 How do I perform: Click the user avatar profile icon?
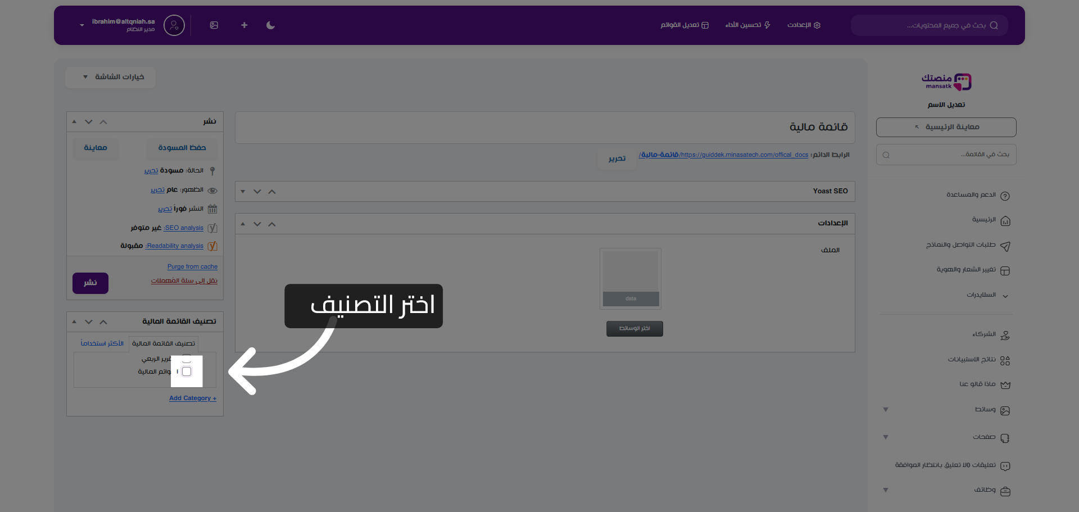[x=174, y=25]
